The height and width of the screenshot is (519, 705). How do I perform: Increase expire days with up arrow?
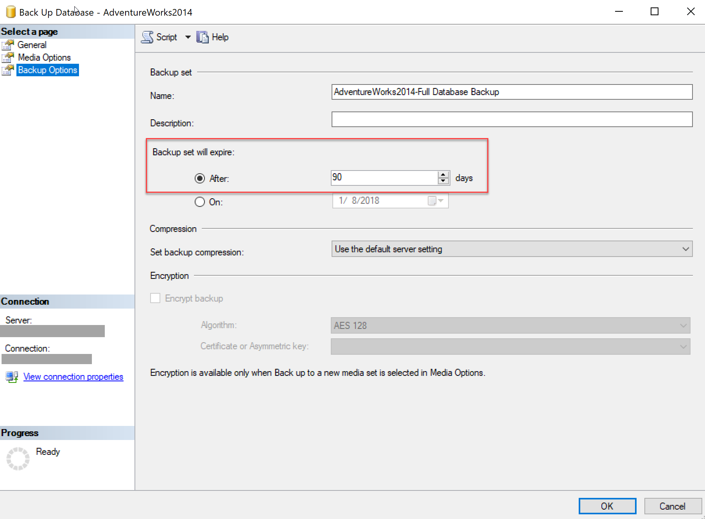443,174
